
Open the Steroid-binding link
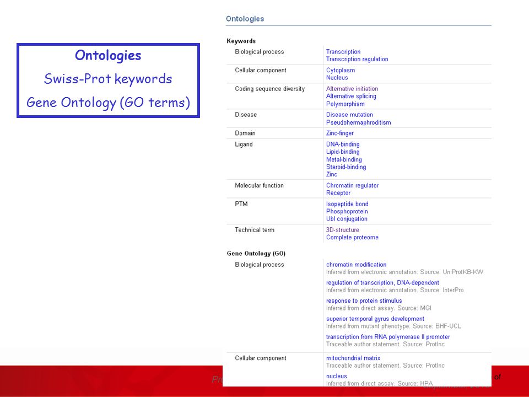346,167
